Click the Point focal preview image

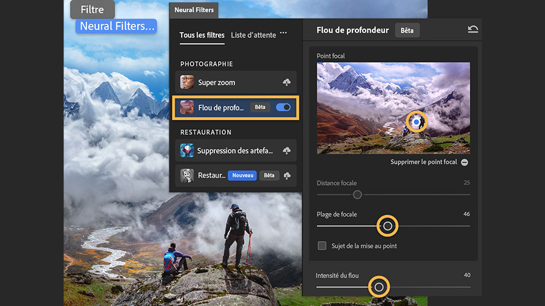pyautogui.click(x=394, y=108)
